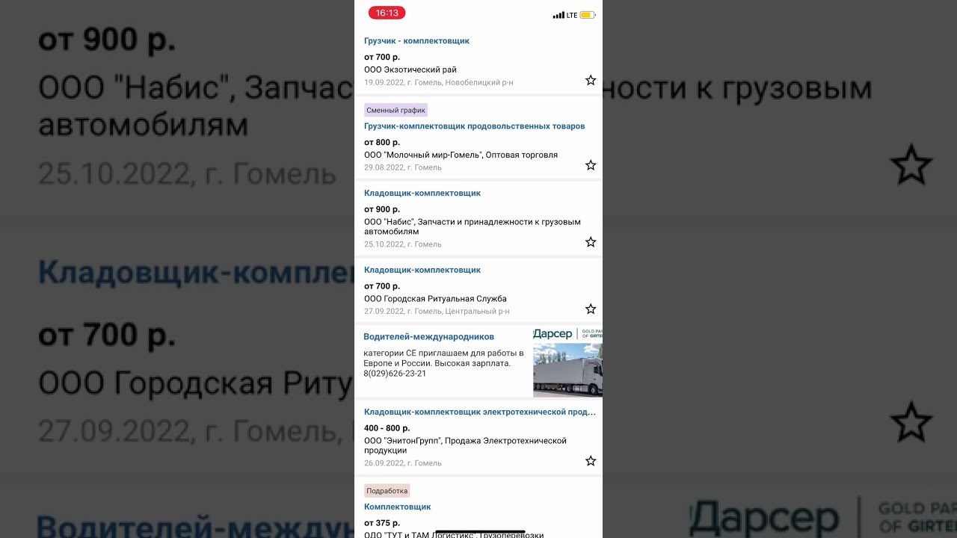Image resolution: width=957 pixels, height=538 pixels.
Task: Open Грузчик - комплектовщик job title
Action: (x=416, y=41)
